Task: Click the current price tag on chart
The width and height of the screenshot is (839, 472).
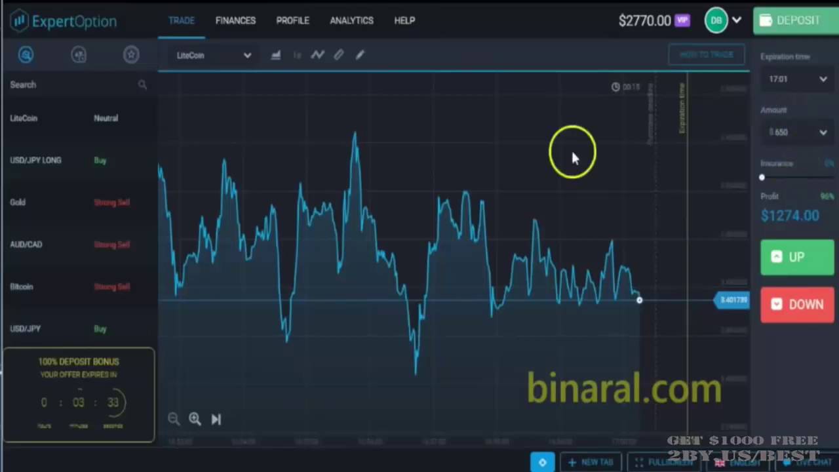Action: coord(733,300)
